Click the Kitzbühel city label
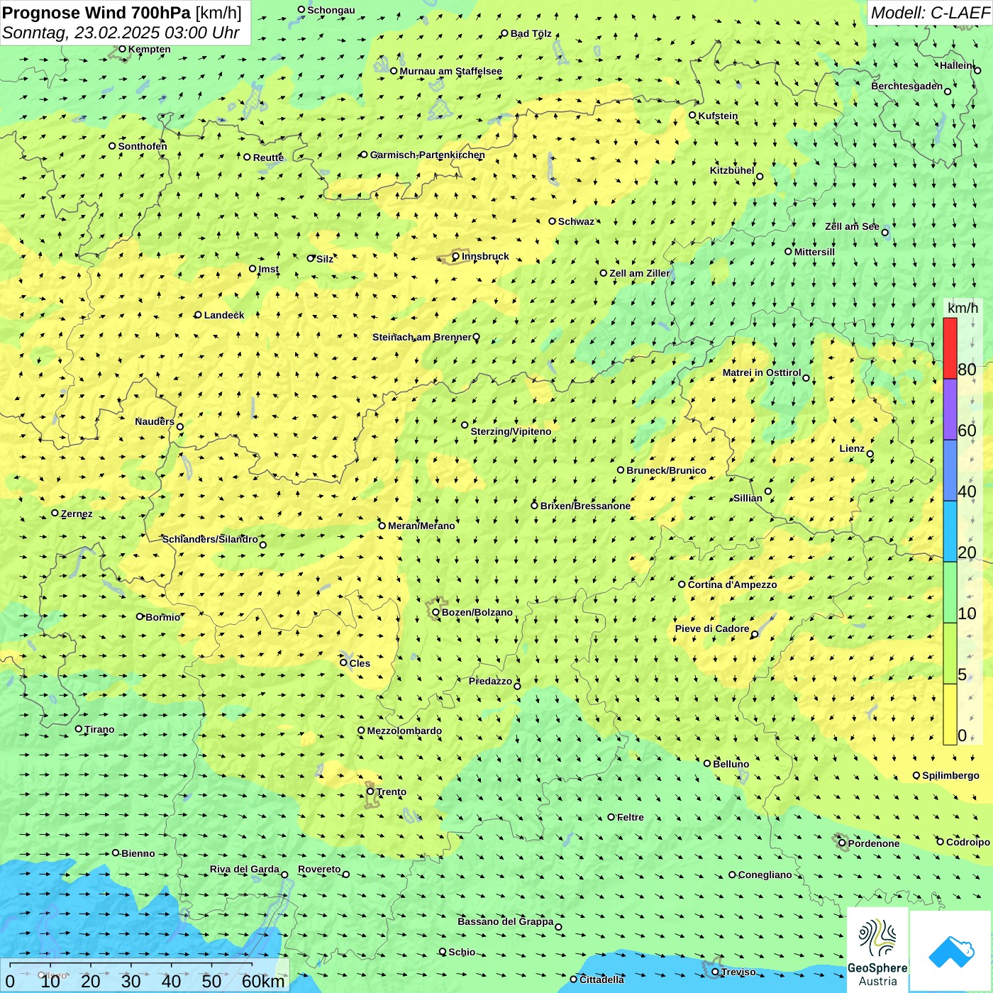Screen dimensions: 993x993 point(732,171)
